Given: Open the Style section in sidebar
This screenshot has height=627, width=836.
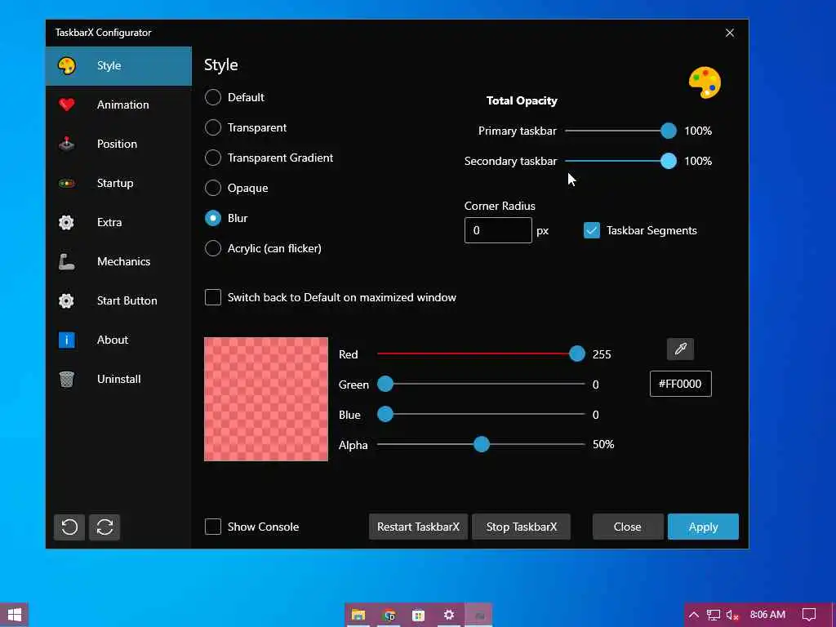Looking at the screenshot, I should pyautogui.click(x=118, y=65).
